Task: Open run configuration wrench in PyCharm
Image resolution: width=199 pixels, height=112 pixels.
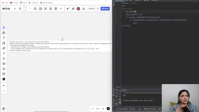Action: 117,96
